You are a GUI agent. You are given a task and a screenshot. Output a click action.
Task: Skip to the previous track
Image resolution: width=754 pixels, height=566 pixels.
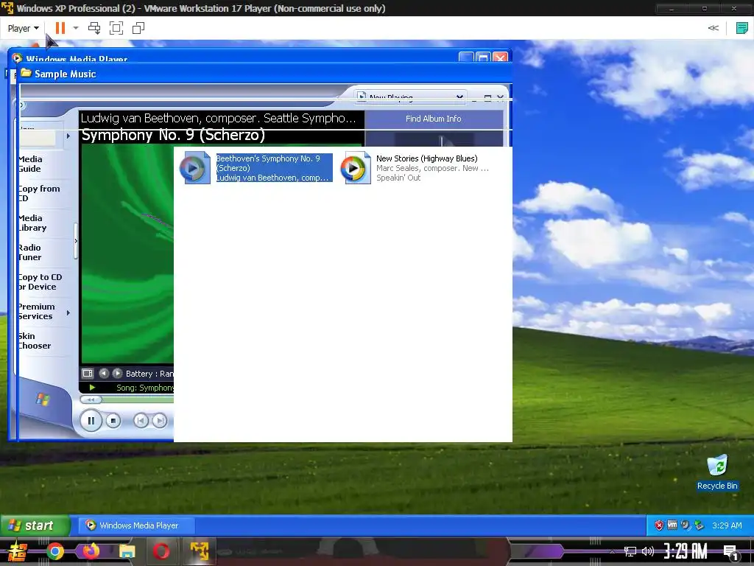[x=141, y=421]
